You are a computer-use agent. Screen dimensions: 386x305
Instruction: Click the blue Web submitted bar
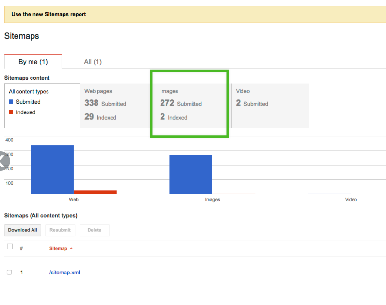(52, 170)
